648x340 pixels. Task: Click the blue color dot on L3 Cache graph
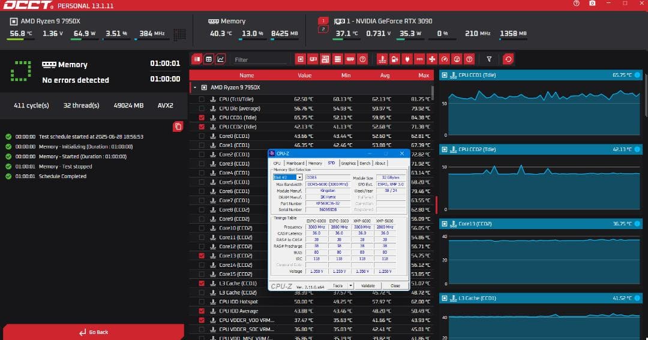pos(637,298)
